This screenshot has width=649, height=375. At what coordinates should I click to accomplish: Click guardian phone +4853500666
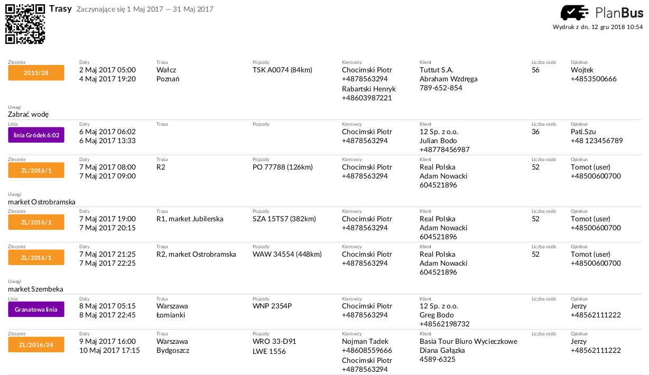[x=594, y=79]
